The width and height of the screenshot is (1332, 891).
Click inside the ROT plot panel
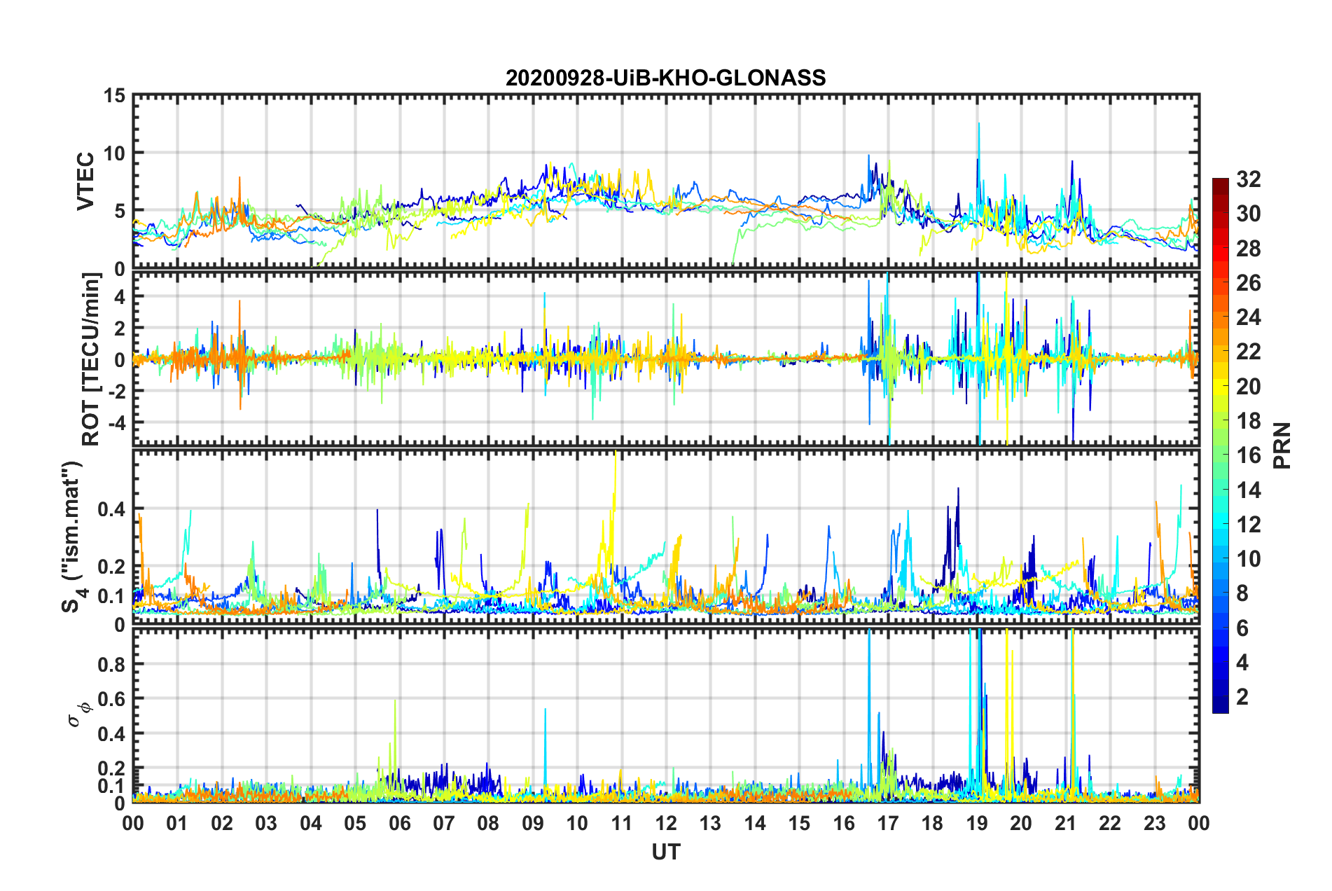[666, 359]
